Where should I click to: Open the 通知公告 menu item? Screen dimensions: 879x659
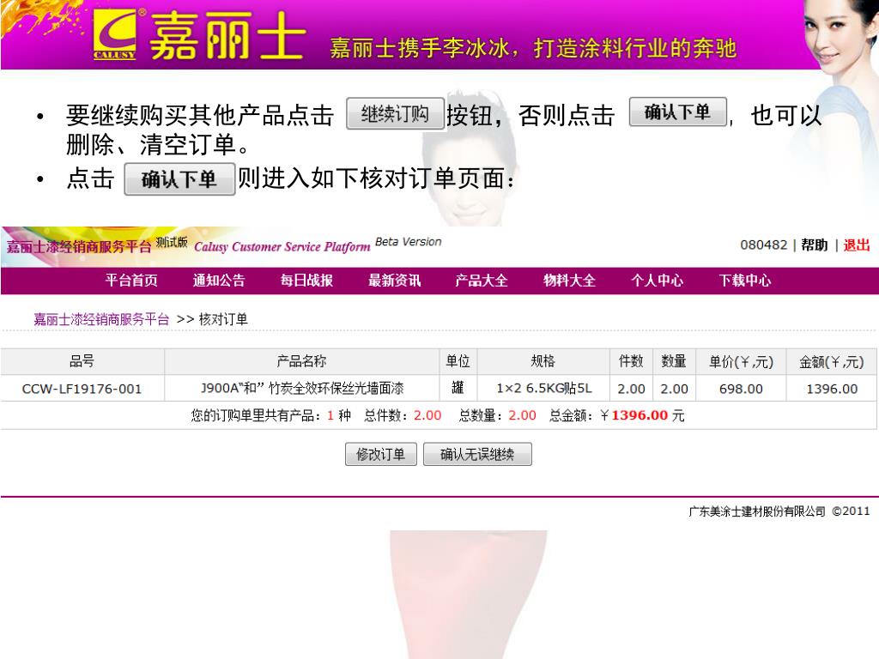coord(219,281)
